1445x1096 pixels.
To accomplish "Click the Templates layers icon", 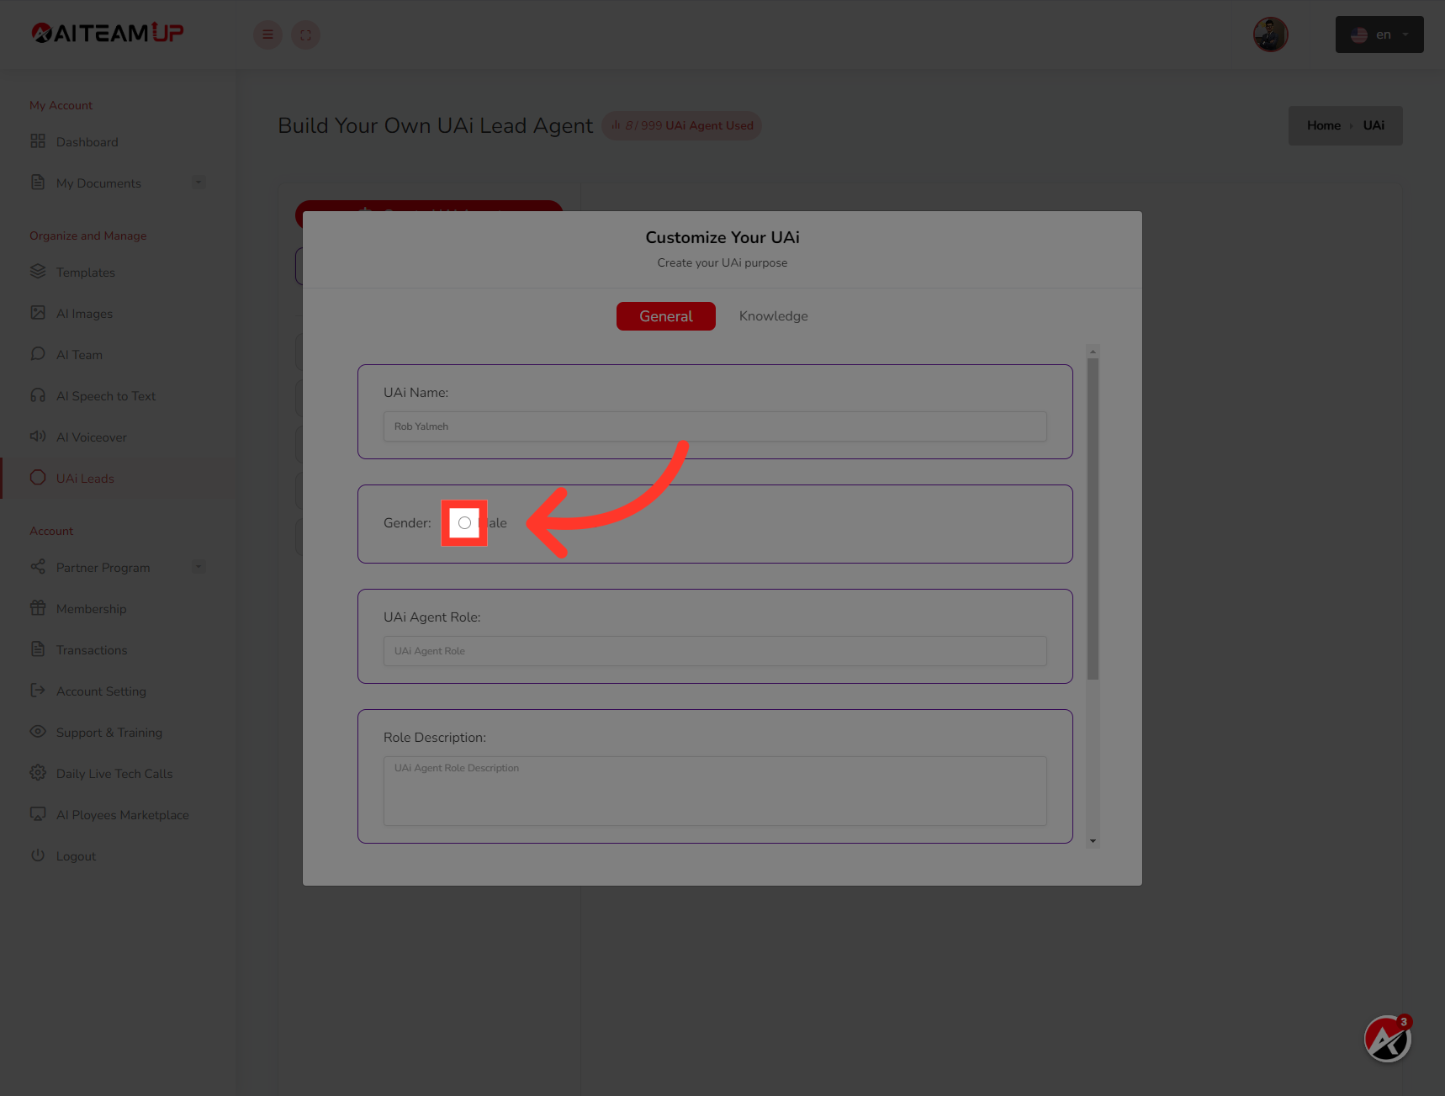I will pos(38,272).
